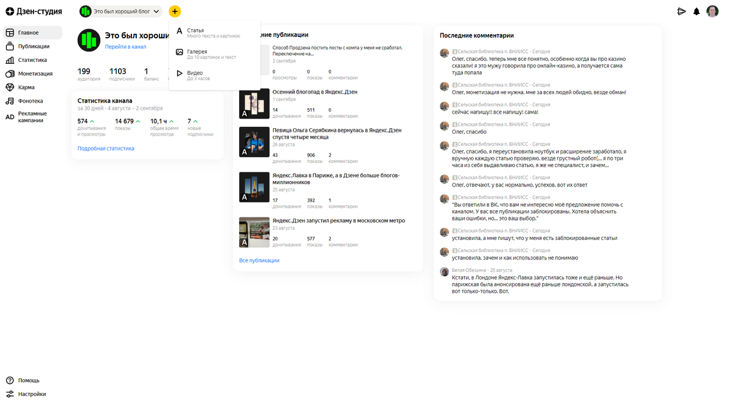The width and height of the screenshot is (730, 410).
Task: Follow the Перейти в канал link
Action: [125, 47]
